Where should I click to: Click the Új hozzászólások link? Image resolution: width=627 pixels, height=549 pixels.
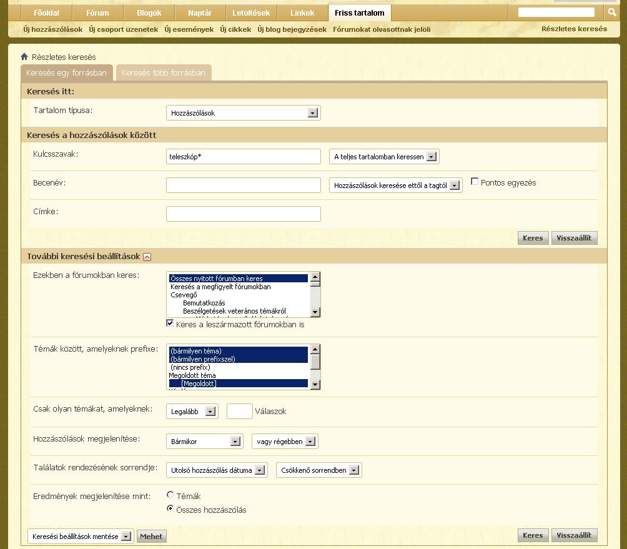pos(52,29)
